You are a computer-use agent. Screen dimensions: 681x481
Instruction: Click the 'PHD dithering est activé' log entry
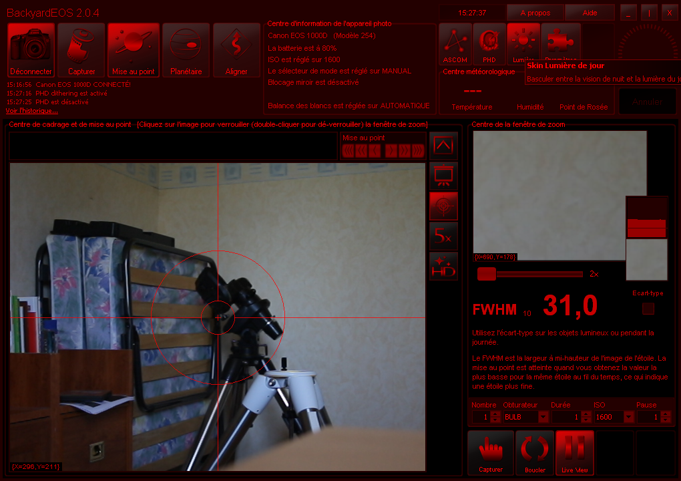71,94
